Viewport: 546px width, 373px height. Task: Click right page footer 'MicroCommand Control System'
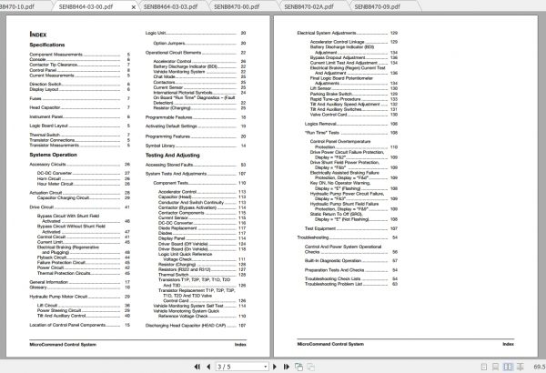[x=330, y=344]
